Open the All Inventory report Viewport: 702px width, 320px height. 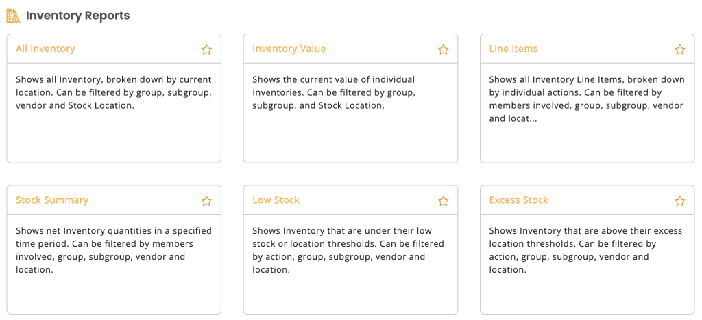tap(45, 49)
